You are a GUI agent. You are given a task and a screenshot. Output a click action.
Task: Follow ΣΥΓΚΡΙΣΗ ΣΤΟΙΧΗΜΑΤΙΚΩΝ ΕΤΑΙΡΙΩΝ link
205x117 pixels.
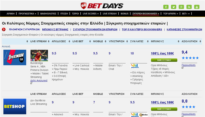[x=95, y=29]
